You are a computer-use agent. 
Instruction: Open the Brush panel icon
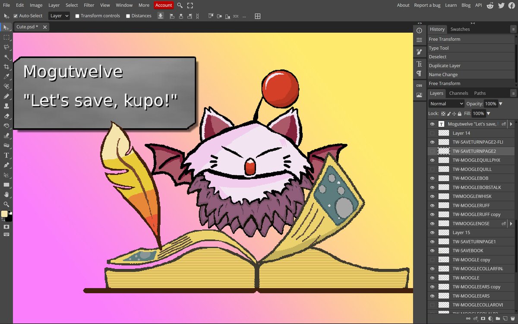click(419, 51)
